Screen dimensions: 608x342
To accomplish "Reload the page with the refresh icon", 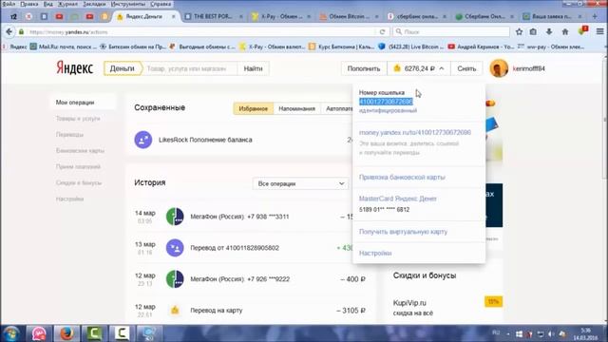I will [382, 31].
